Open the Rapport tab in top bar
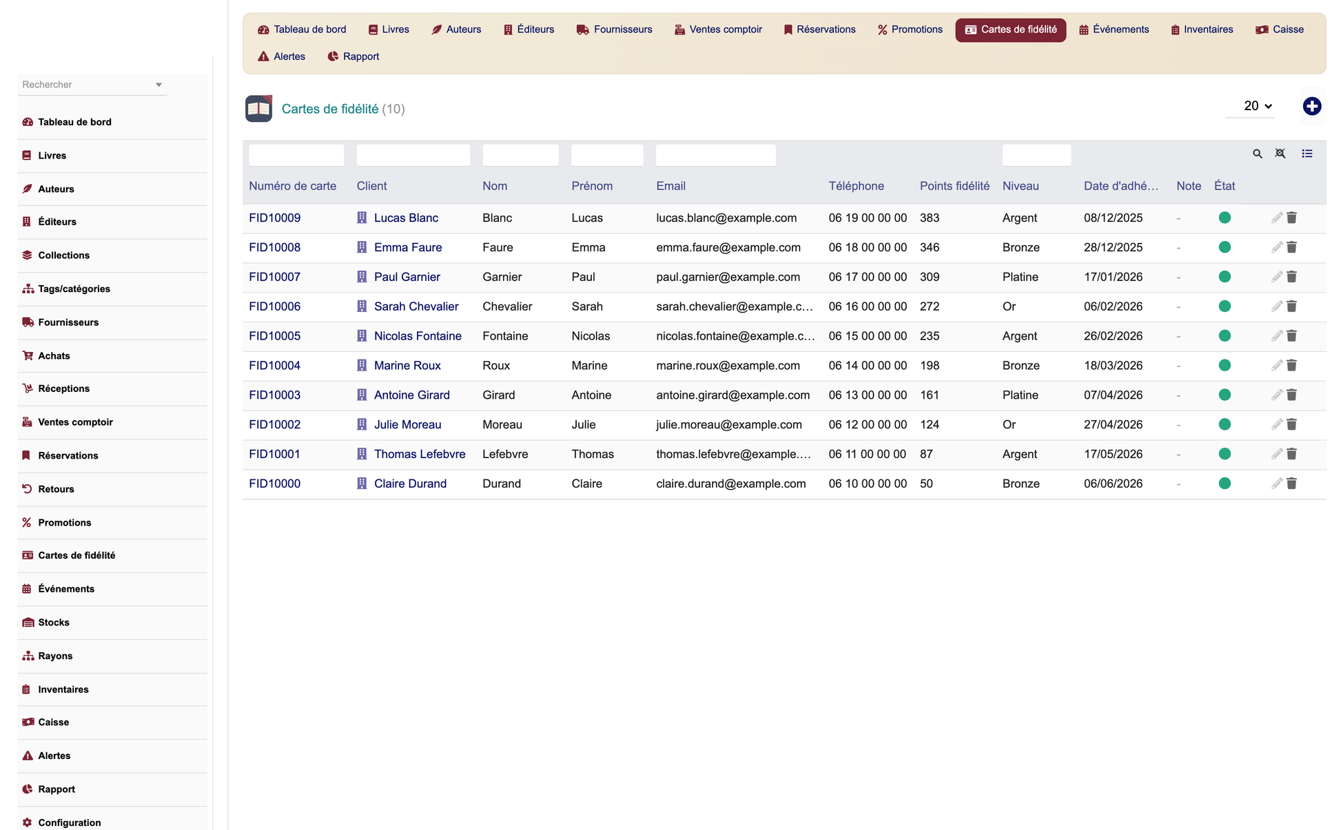The image size is (1341, 830). (353, 56)
